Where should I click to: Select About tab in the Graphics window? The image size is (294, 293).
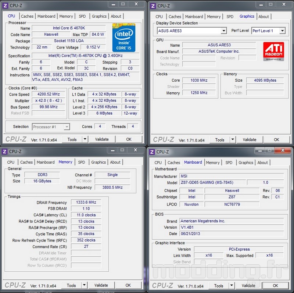(x=263, y=17)
